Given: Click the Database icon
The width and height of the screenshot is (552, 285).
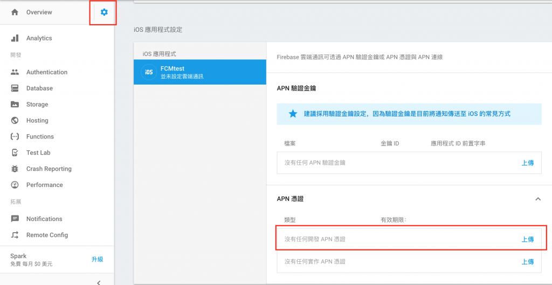Looking at the screenshot, I should point(15,88).
